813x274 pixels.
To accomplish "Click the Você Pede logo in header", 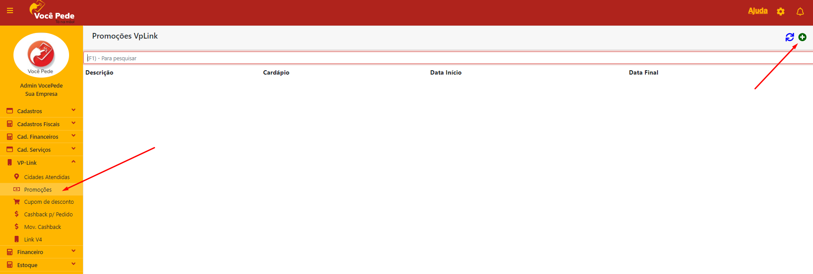I will tap(52, 12).
